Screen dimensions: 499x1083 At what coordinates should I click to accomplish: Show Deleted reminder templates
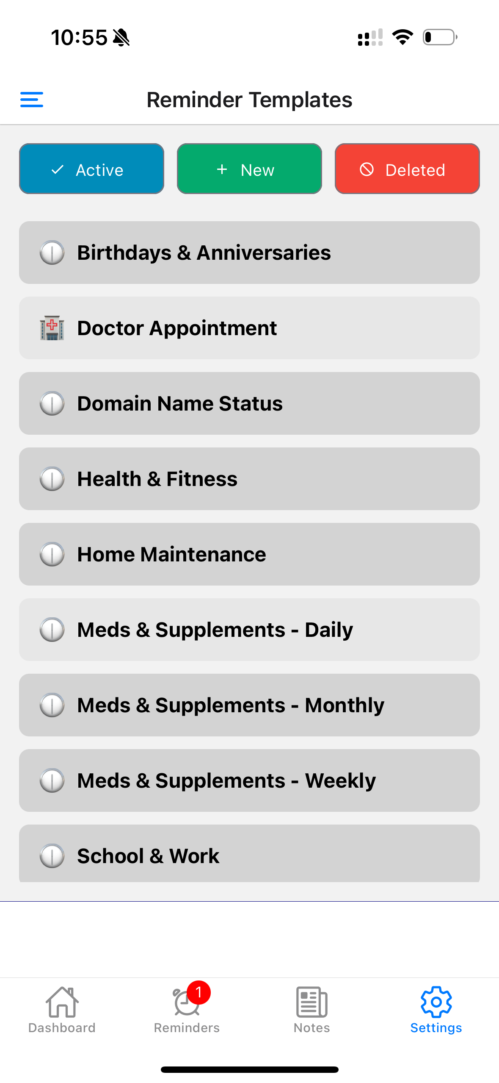click(x=407, y=169)
